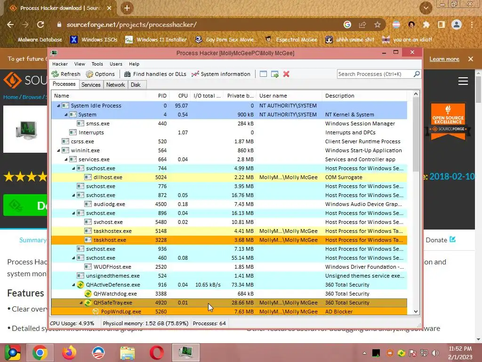Collapse the System Idle Process node
Image resolution: width=482 pixels, height=362 pixels.
(x=58, y=106)
